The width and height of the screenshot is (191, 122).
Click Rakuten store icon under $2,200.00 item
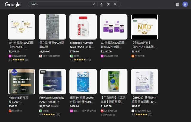[x=41, y=56]
